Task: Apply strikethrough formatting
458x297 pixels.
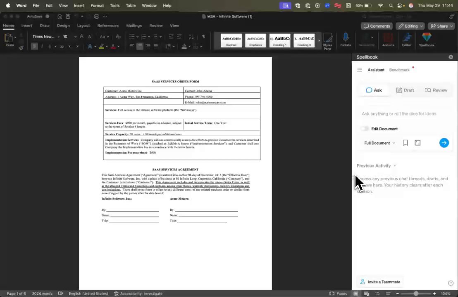Action: (x=62, y=46)
